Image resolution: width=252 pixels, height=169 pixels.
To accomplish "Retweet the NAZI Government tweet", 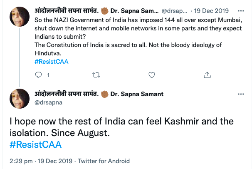I will tap(96, 75).
